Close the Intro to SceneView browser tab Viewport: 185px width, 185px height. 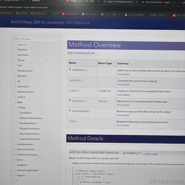[x=174, y=2]
